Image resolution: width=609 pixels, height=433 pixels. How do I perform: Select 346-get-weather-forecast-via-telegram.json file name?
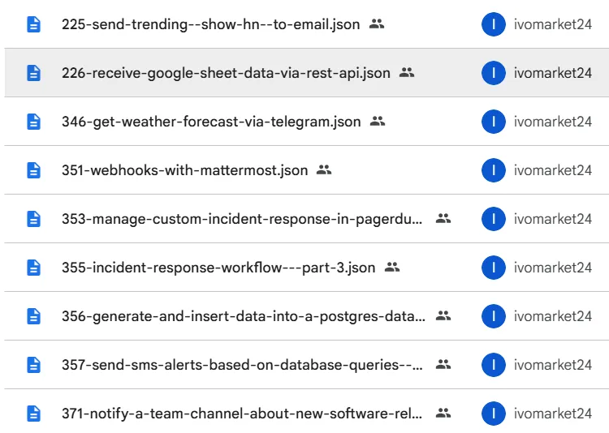tap(211, 122)
